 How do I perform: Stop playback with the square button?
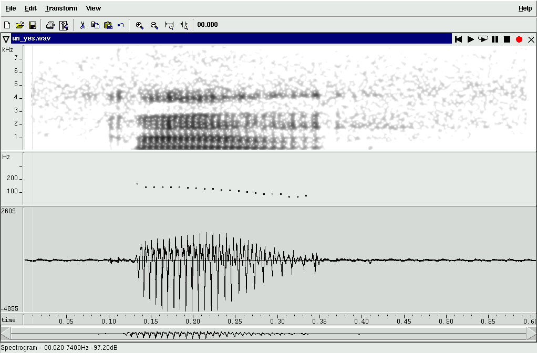click(507, 39)
